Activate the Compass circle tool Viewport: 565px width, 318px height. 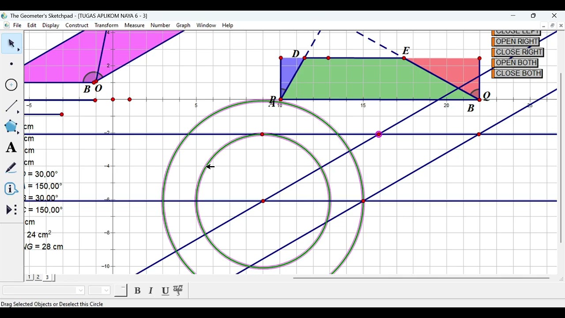11,85
